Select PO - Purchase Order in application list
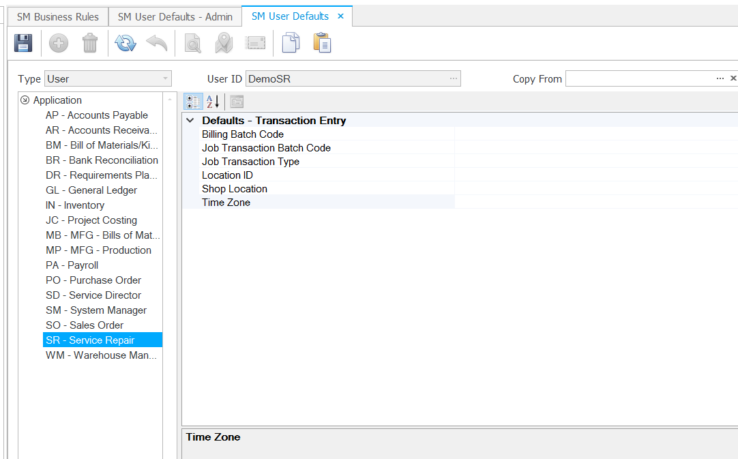 pos(93,280)
